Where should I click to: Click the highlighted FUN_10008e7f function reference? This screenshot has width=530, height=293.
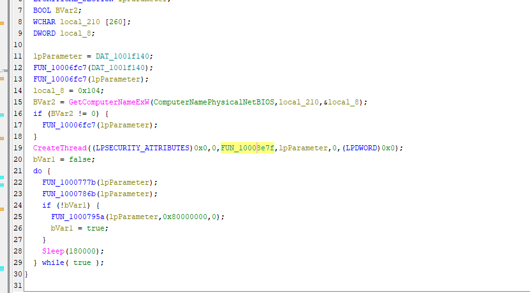247,148
